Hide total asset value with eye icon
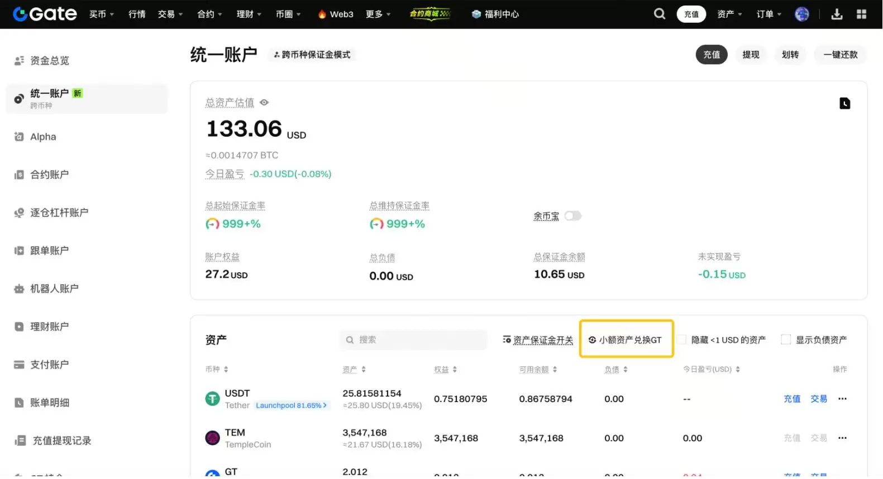 pos(264,103)
